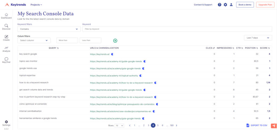Click position value 80,67

tap(255, 97)
